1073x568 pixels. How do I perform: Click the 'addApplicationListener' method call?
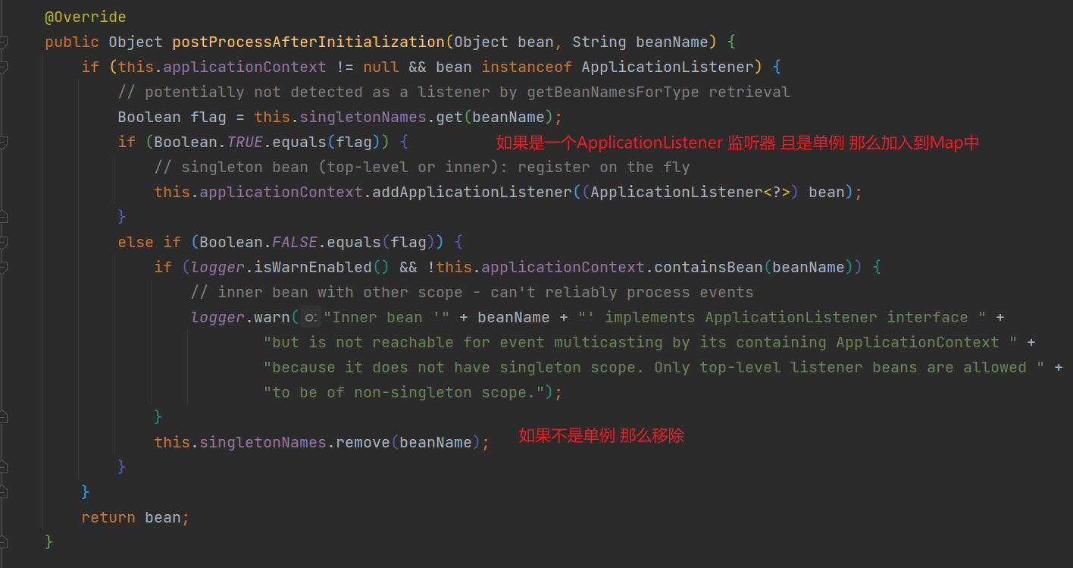[x=472, y=192]
